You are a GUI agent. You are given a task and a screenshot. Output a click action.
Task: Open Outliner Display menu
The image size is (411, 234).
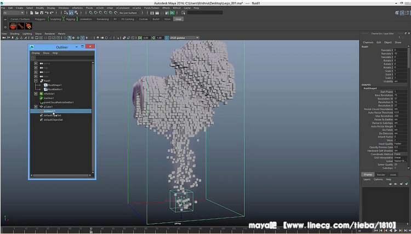click(x=36, y=53)
